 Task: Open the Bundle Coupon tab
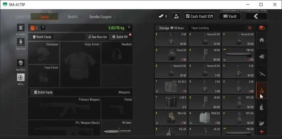[100, 17]
